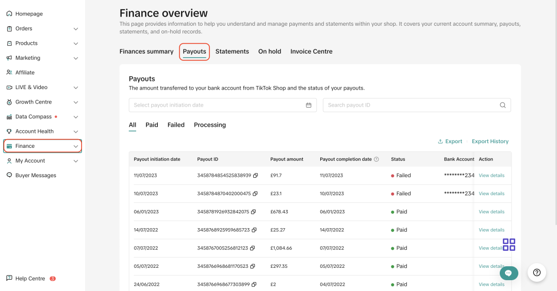Click calendar icon in payout date field
This screenshot has width=557, height=291.
308,105
